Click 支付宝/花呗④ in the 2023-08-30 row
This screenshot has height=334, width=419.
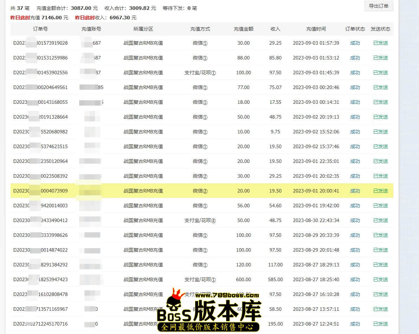pyautogui.click(x=200, y=220)
